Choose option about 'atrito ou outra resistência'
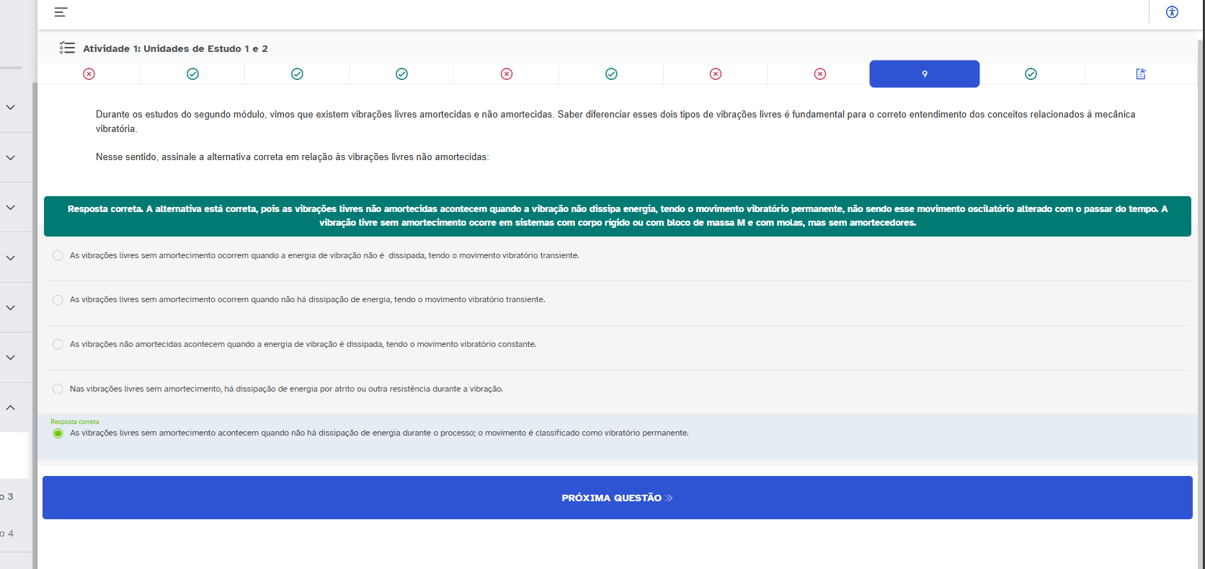The height and width of the screenshot is (569, 1205). (58, 389)
